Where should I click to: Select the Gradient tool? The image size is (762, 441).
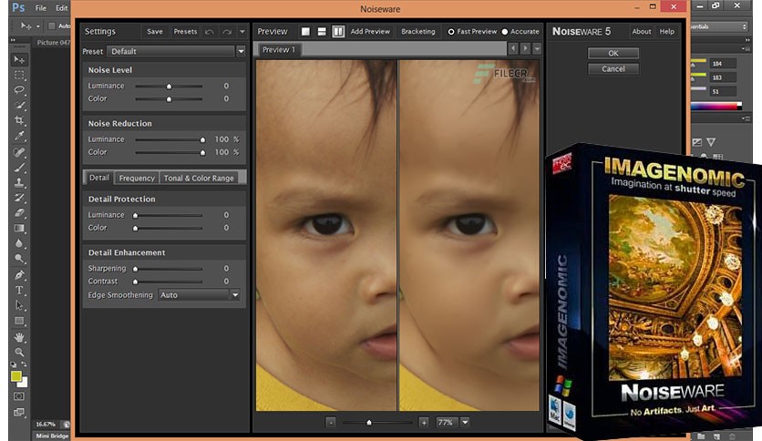[19, 228]
